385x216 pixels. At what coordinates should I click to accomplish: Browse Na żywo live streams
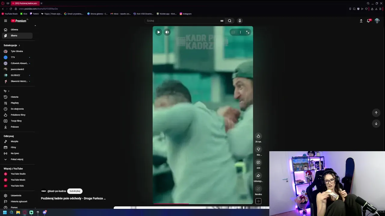[x=17, y=153]
